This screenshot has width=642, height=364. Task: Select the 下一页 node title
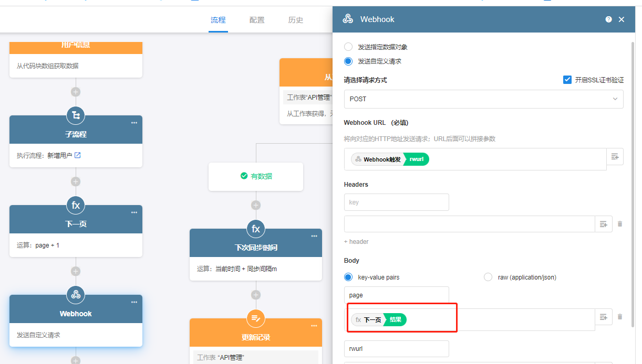click(x=76, y=224)
